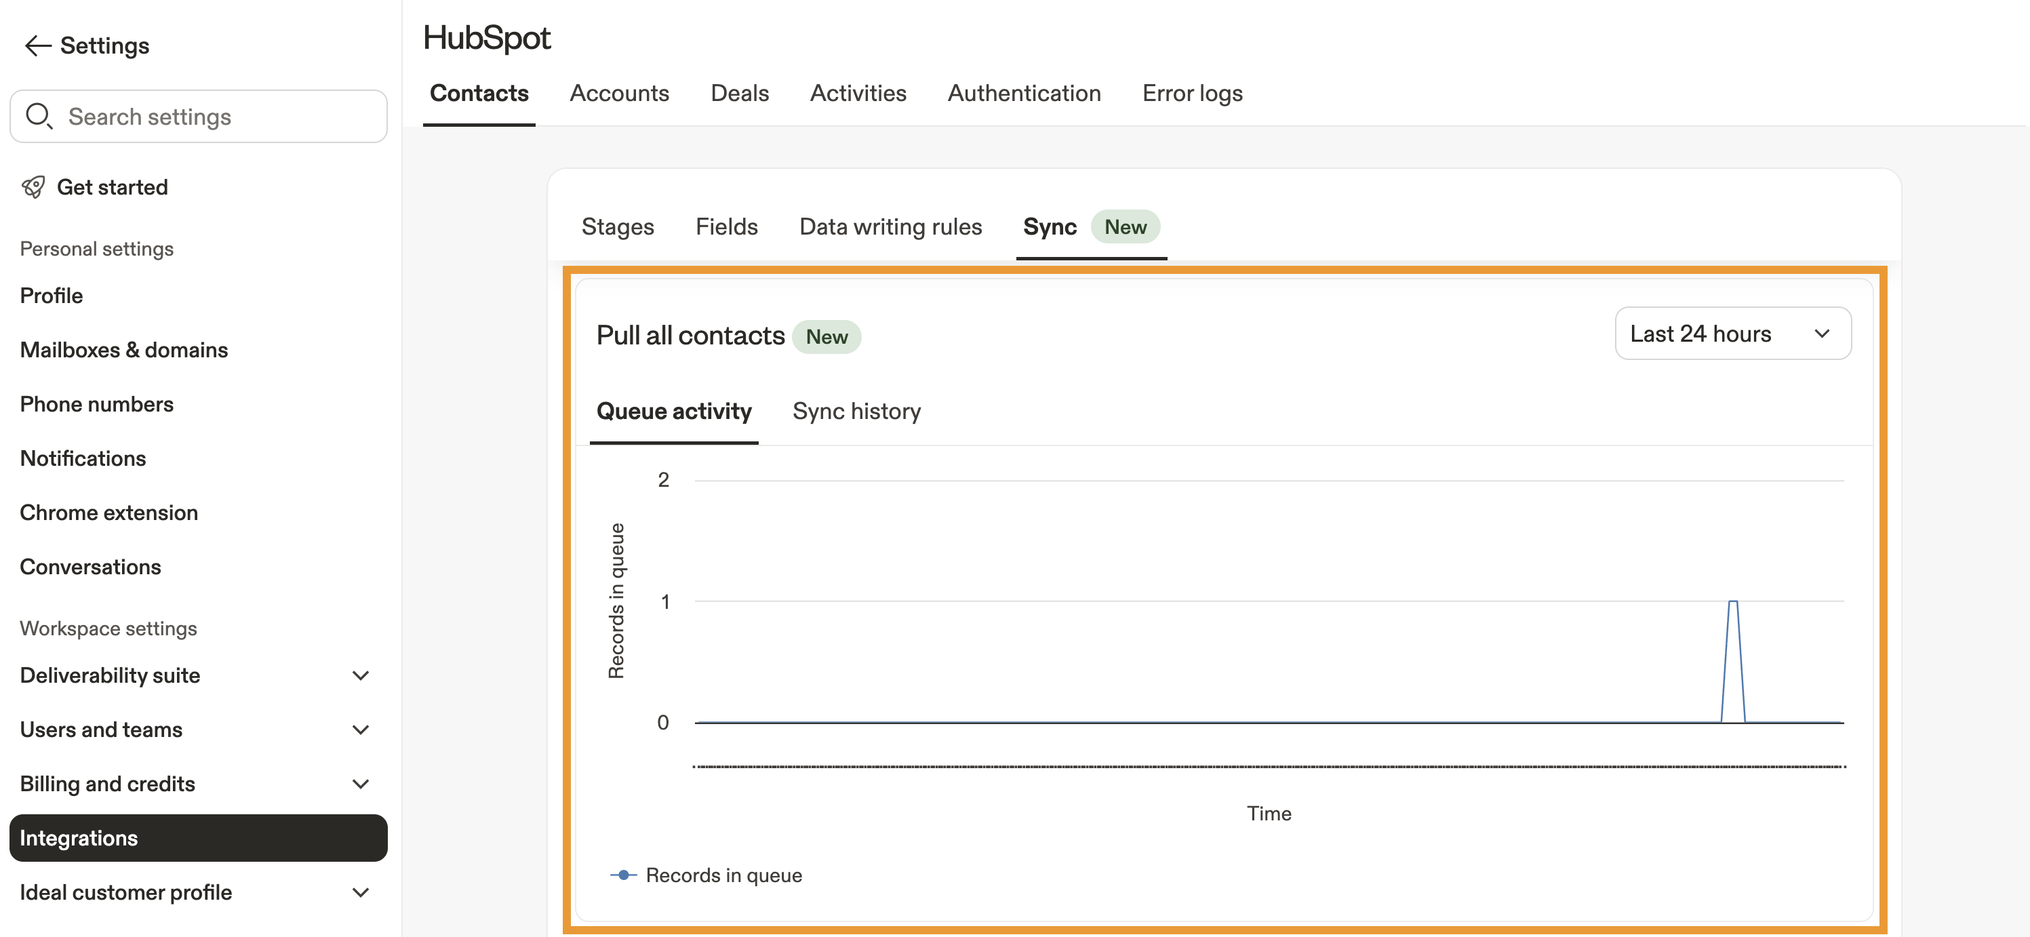Open the Fields sub-tab

tap(725, 227)
